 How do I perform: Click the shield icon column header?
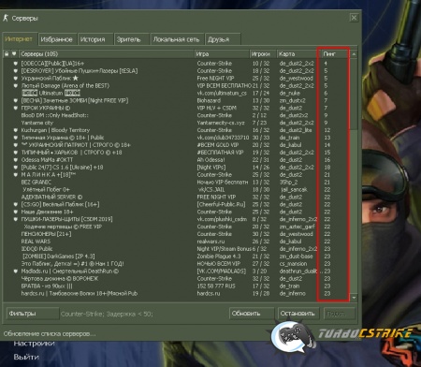pyautogui.click(x=14, y=54)
